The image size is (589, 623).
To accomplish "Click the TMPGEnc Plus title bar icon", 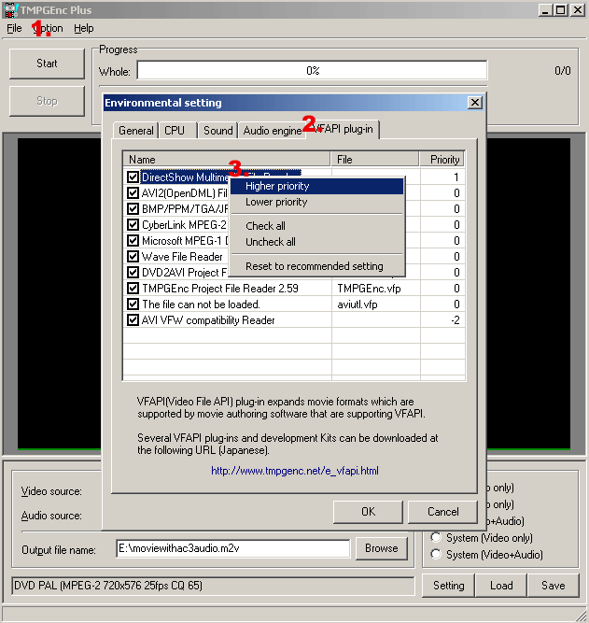I will tap(9, 9).
